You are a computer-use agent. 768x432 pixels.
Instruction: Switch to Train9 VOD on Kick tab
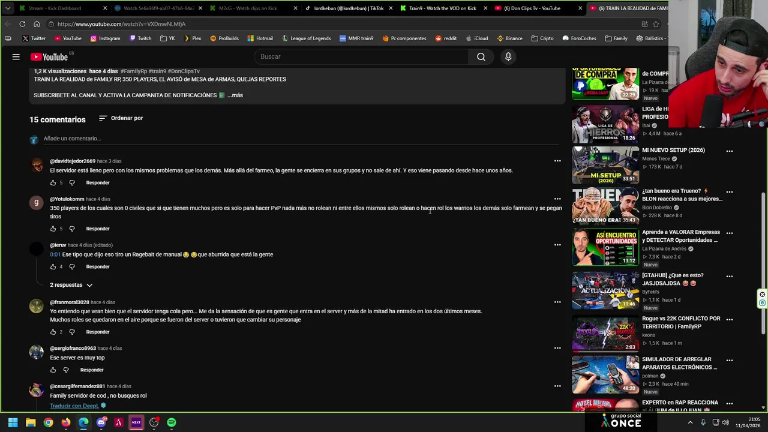click(x=443, y=8)
